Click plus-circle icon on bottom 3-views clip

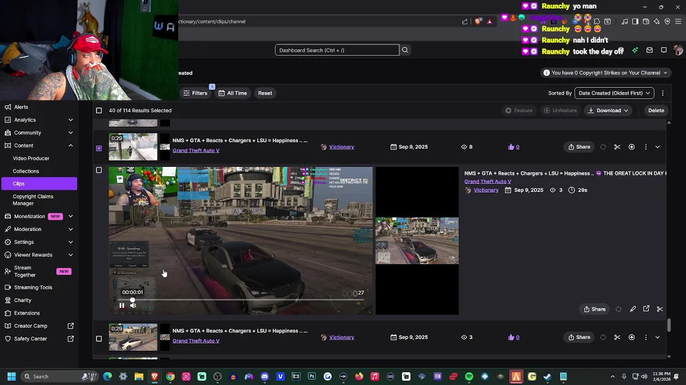[631, 337]
